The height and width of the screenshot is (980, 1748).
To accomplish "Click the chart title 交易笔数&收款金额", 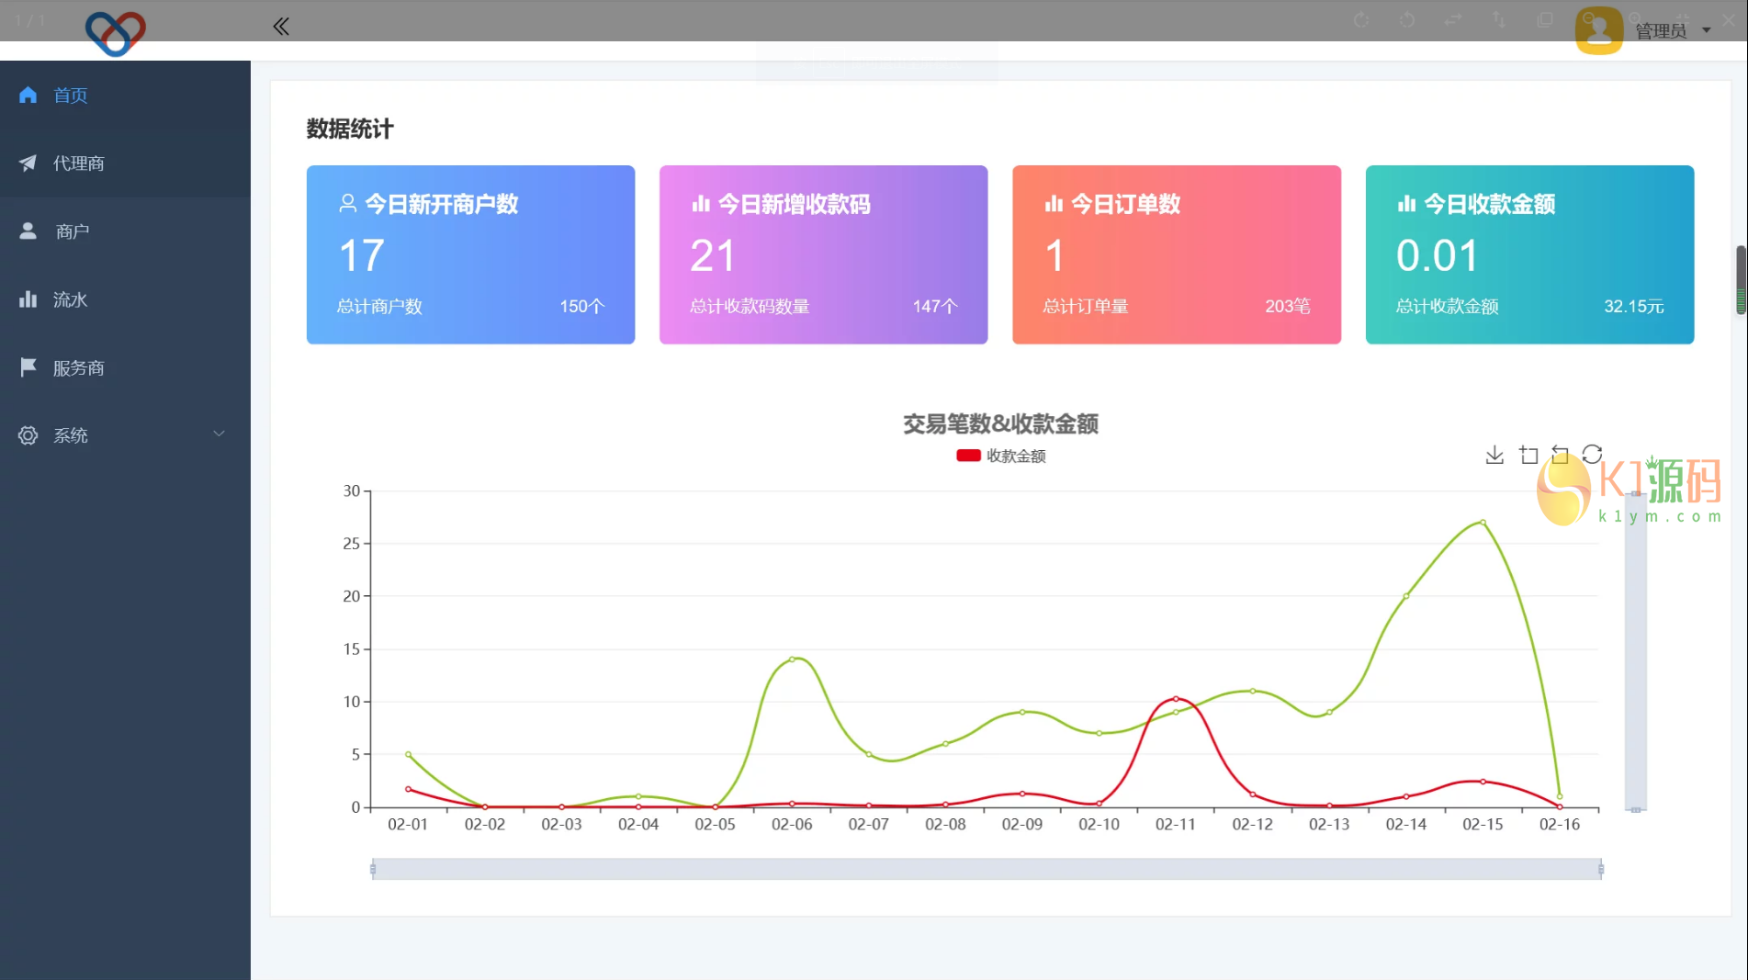I will click(1000, 423).
